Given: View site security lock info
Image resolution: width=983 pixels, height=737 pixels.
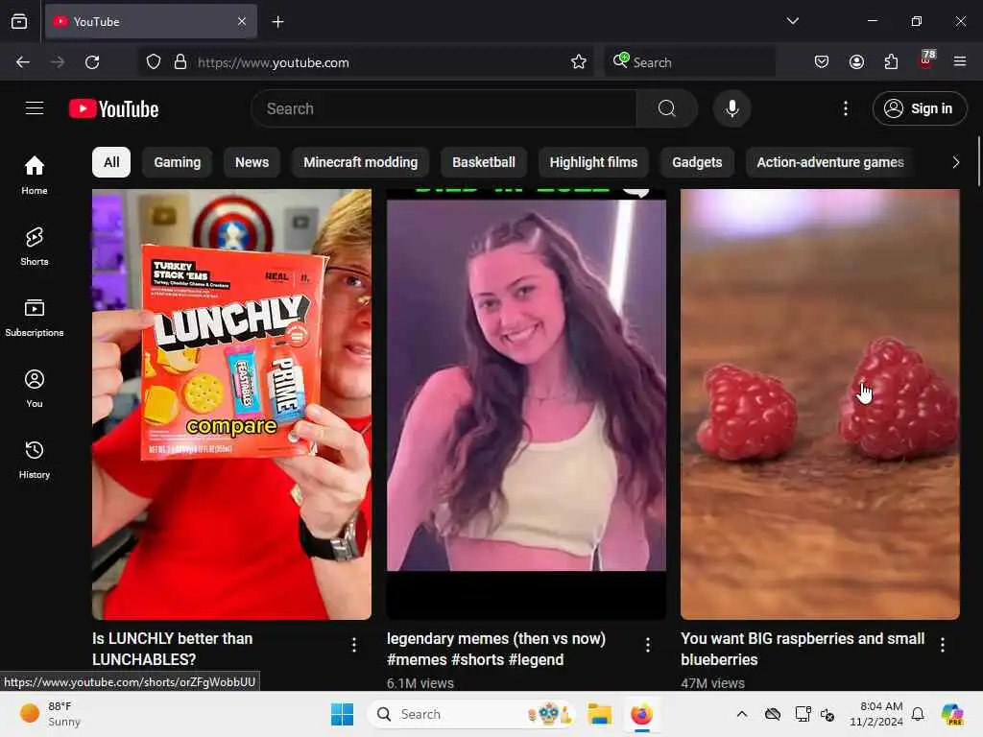Looking at the screenshot, I should coord(180,62).
